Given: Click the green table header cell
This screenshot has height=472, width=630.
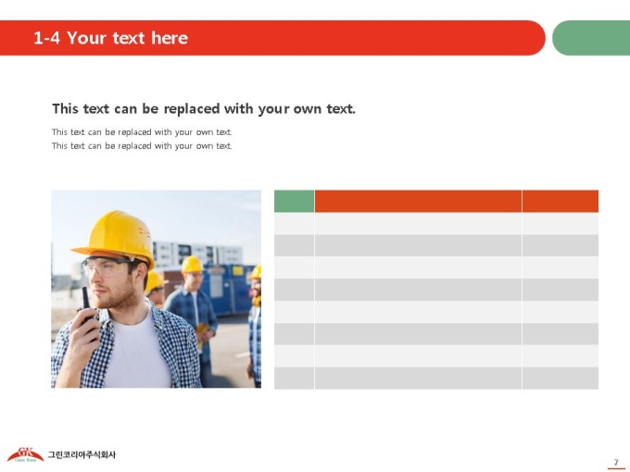Looking at the screenshot, I should (x=294, y=201).
